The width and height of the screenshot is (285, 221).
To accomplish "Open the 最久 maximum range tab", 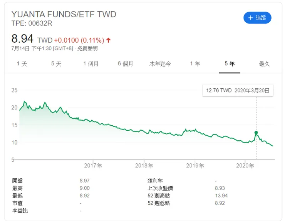I will pos(264,64).
